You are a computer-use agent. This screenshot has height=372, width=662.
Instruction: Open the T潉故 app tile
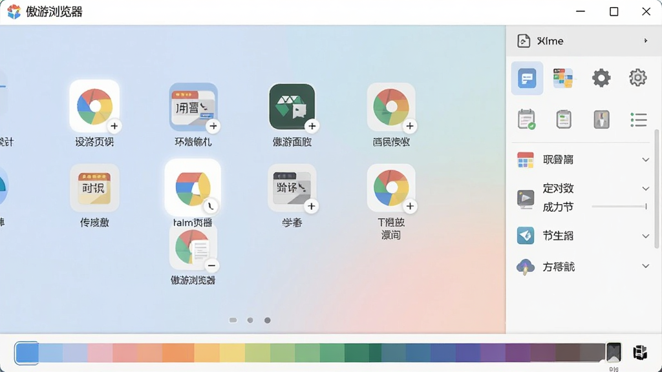tap(391, 188)
